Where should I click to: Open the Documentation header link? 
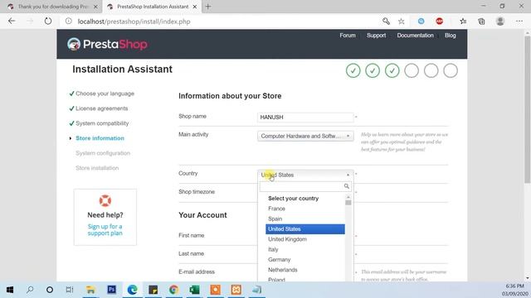pyautogui.click(x=415, y=35)
